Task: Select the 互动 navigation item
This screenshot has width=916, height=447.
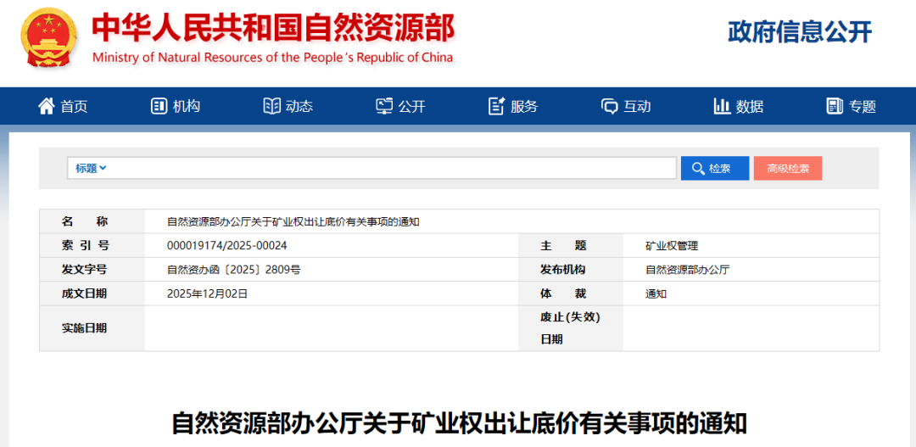Action: click(x=637, y=106)
